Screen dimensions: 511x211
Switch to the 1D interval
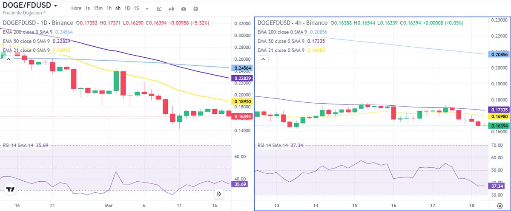click(127, 8)
